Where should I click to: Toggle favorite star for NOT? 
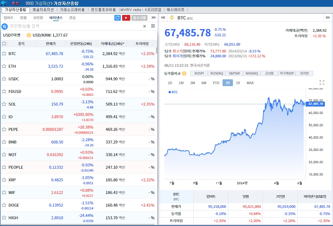[x=4, y=154]
